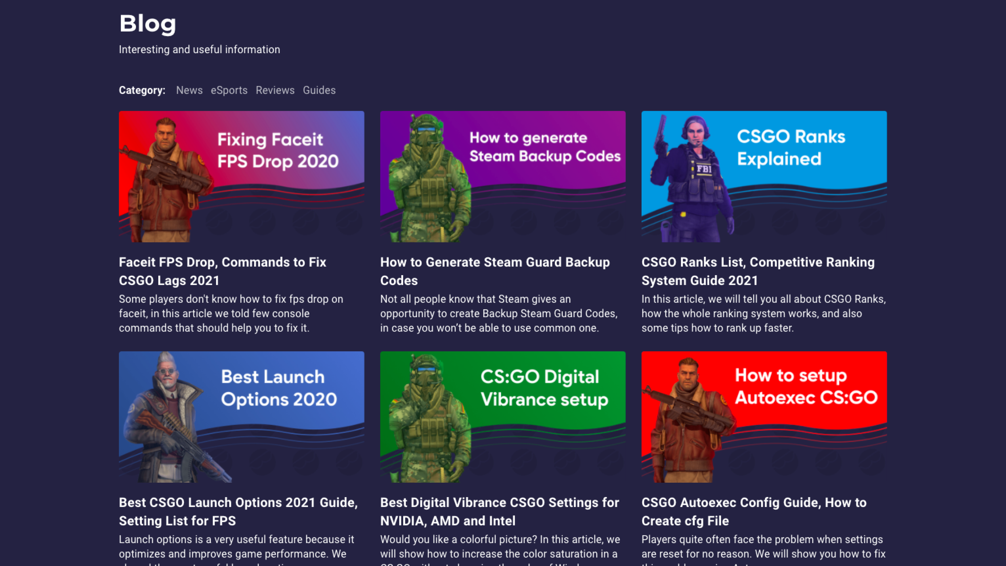Open Faceit FPS Drop article title link

pyautogui.click(x=222, y=271)
